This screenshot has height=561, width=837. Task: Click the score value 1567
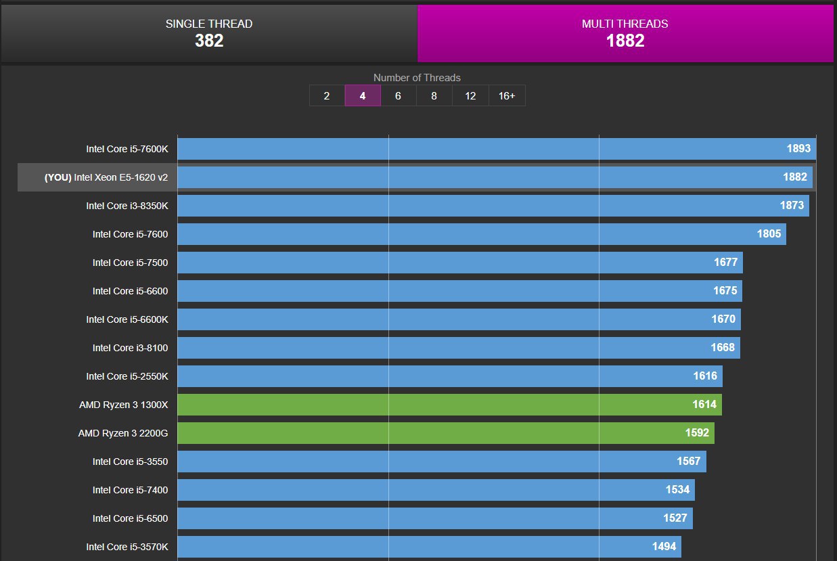689,462
